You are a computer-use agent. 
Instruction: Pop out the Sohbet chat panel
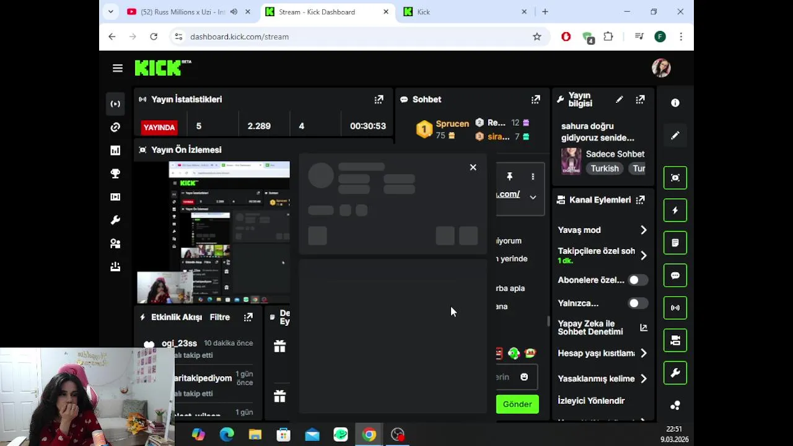535,99
